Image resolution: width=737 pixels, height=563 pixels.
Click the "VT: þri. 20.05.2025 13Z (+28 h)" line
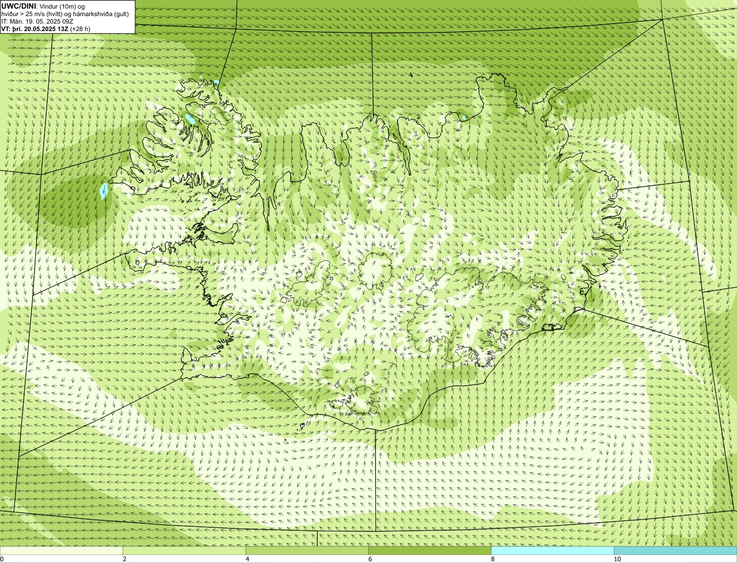46,28
